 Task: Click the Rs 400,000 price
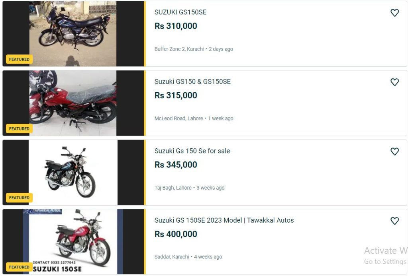coord(176,234)
